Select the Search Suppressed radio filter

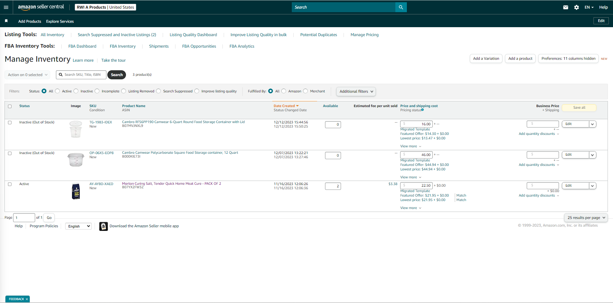(159, 91)
